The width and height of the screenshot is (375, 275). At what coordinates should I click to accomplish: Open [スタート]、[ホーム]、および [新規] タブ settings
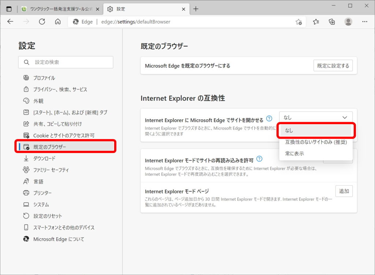[x=66, y=112]
